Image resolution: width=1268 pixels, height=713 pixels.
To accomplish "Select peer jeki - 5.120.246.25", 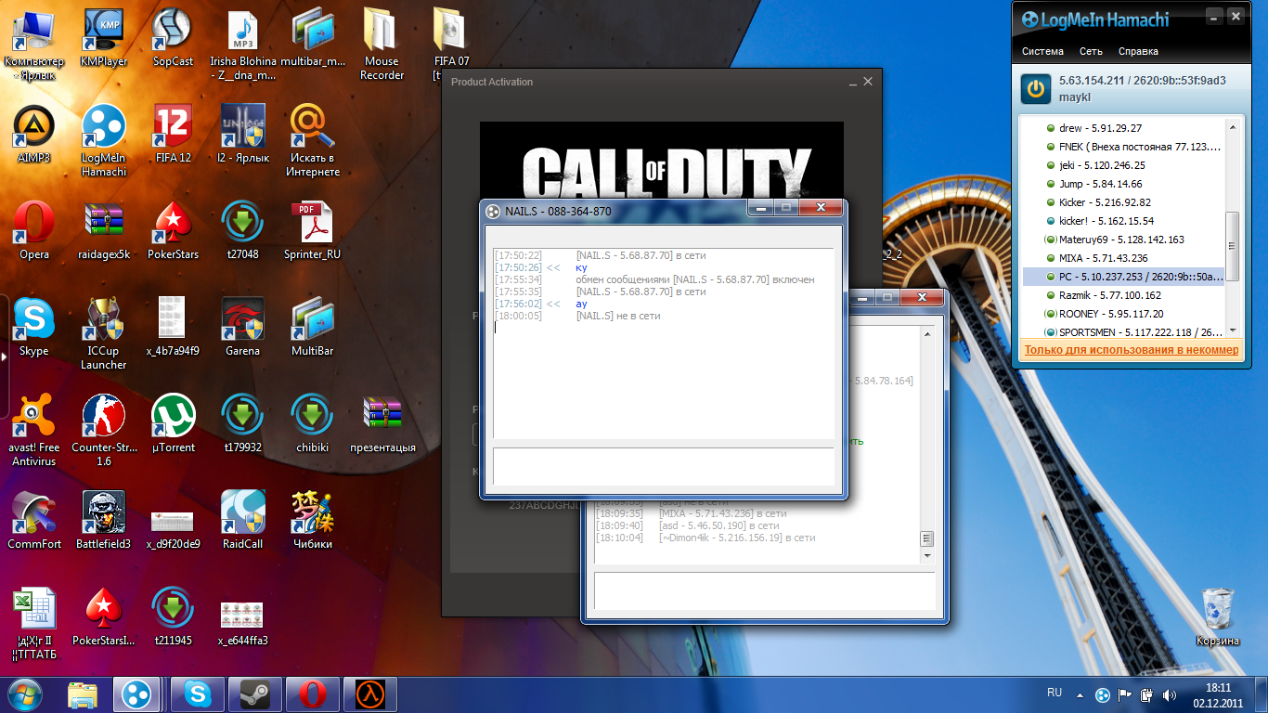I will (1122, 165).
